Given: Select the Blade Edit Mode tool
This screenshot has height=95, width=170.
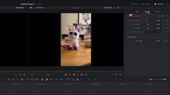Looking at the screenshot, I should point(22,79).
